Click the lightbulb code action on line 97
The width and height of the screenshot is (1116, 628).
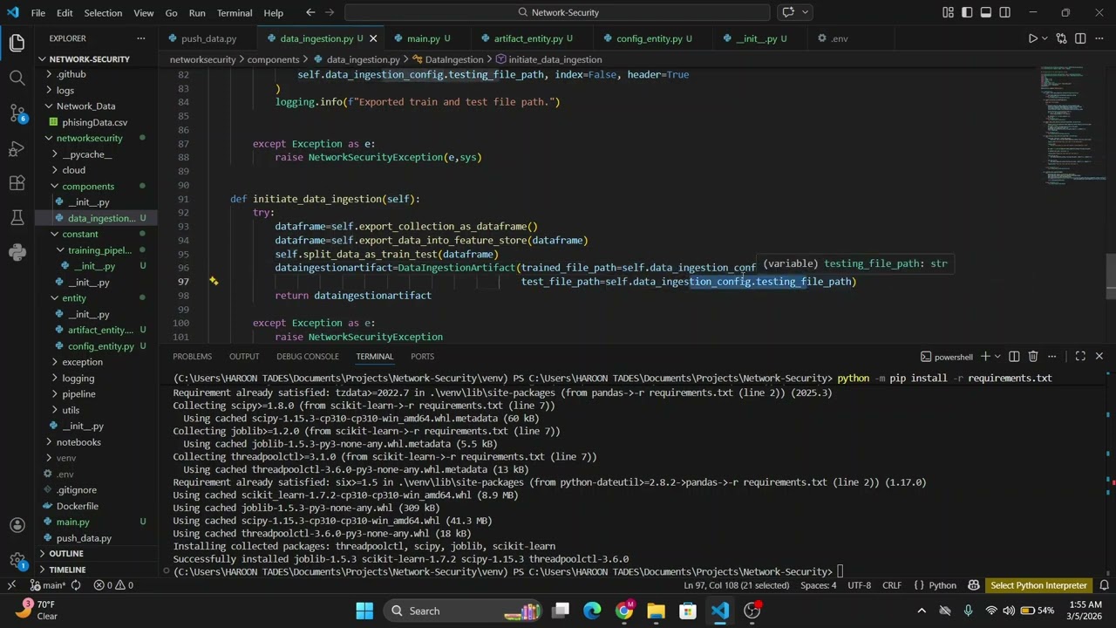tap(213, 281)
